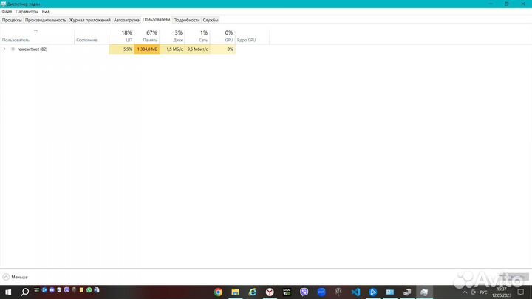
Task: Open the notification center icon
Action: [525, 292]
